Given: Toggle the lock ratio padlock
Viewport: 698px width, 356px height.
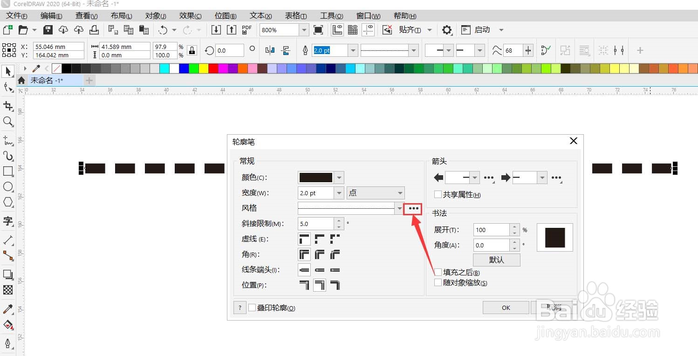Looking at the screenshot, I should click(192, 50).
